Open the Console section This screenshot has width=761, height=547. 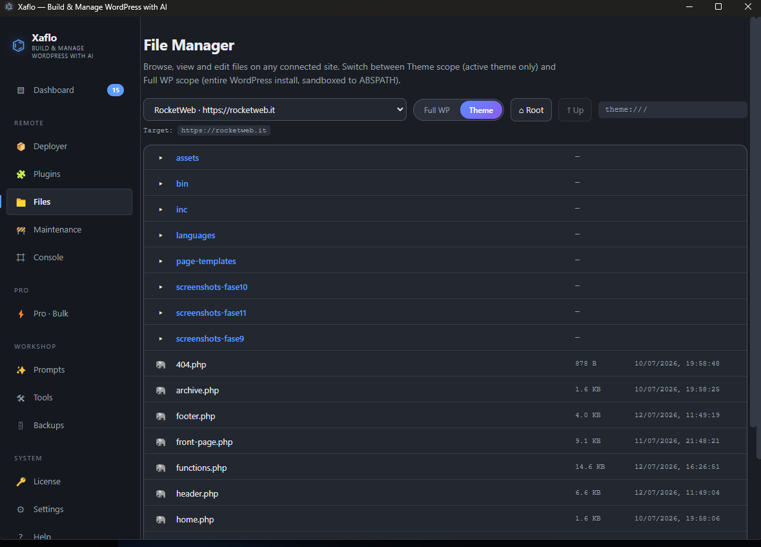70,258
